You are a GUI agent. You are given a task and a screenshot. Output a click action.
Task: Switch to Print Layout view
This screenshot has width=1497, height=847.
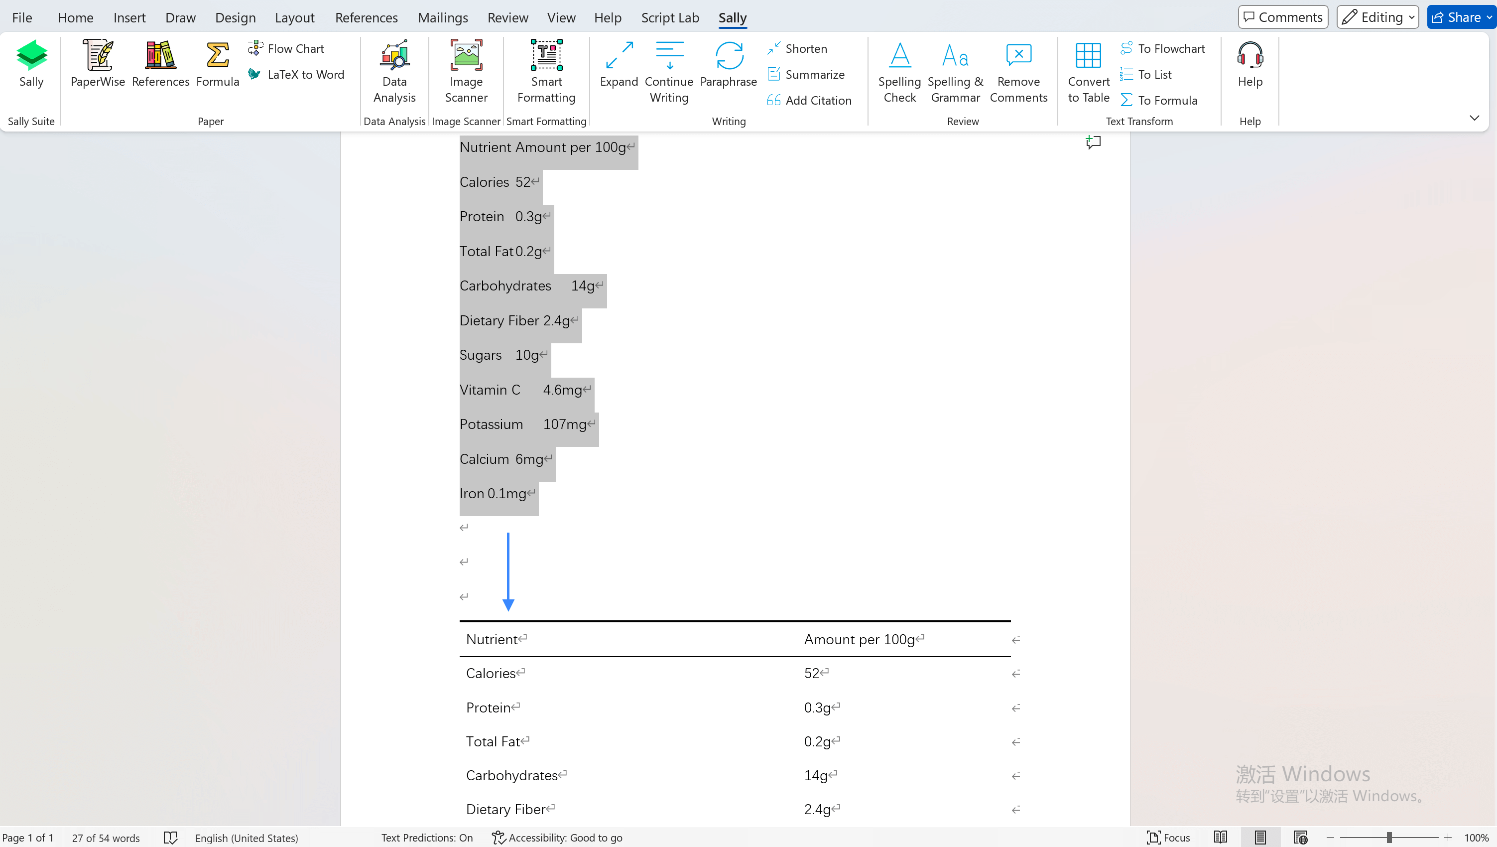pos(1260,838)
